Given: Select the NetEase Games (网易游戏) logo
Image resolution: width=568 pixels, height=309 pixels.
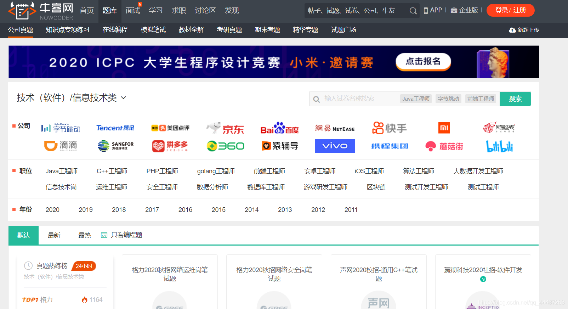Looking at the screenshot, I should [499, 128].
